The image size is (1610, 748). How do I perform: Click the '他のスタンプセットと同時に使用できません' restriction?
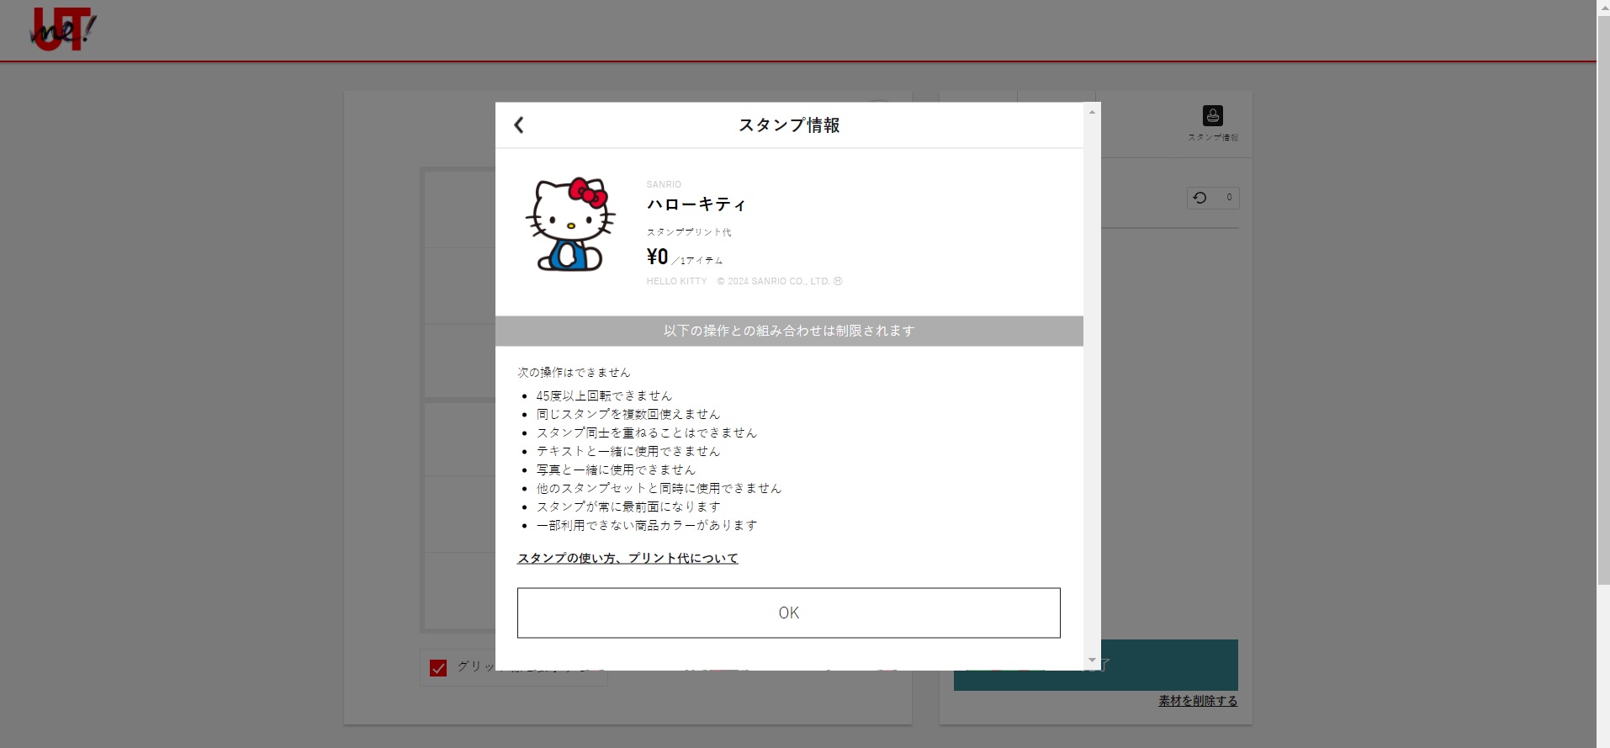point(659,488)
